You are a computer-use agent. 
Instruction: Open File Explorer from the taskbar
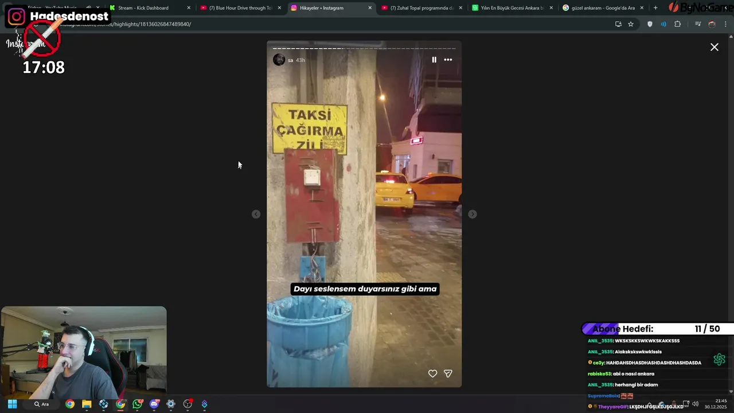[x=87, y=404]
